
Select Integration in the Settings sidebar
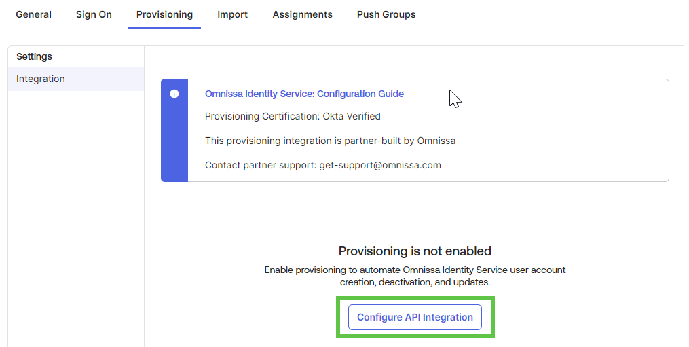point(76,79)
